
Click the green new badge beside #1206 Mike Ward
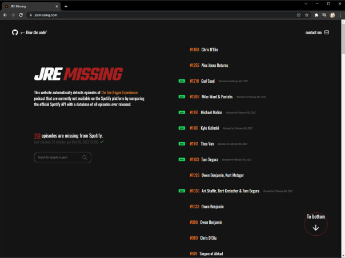(x=182, y=97)
